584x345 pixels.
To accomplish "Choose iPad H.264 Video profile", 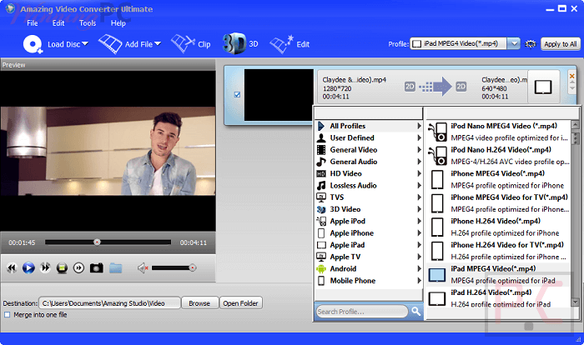I will 498,298.
